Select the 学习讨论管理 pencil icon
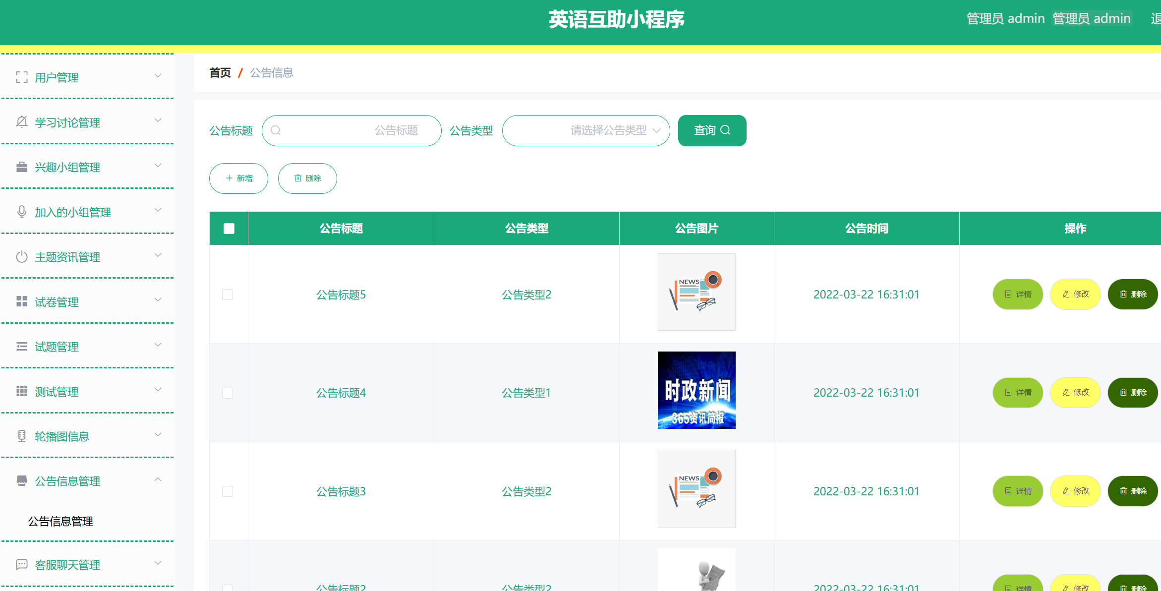1161x591 pixels. [x=22, y=122]
